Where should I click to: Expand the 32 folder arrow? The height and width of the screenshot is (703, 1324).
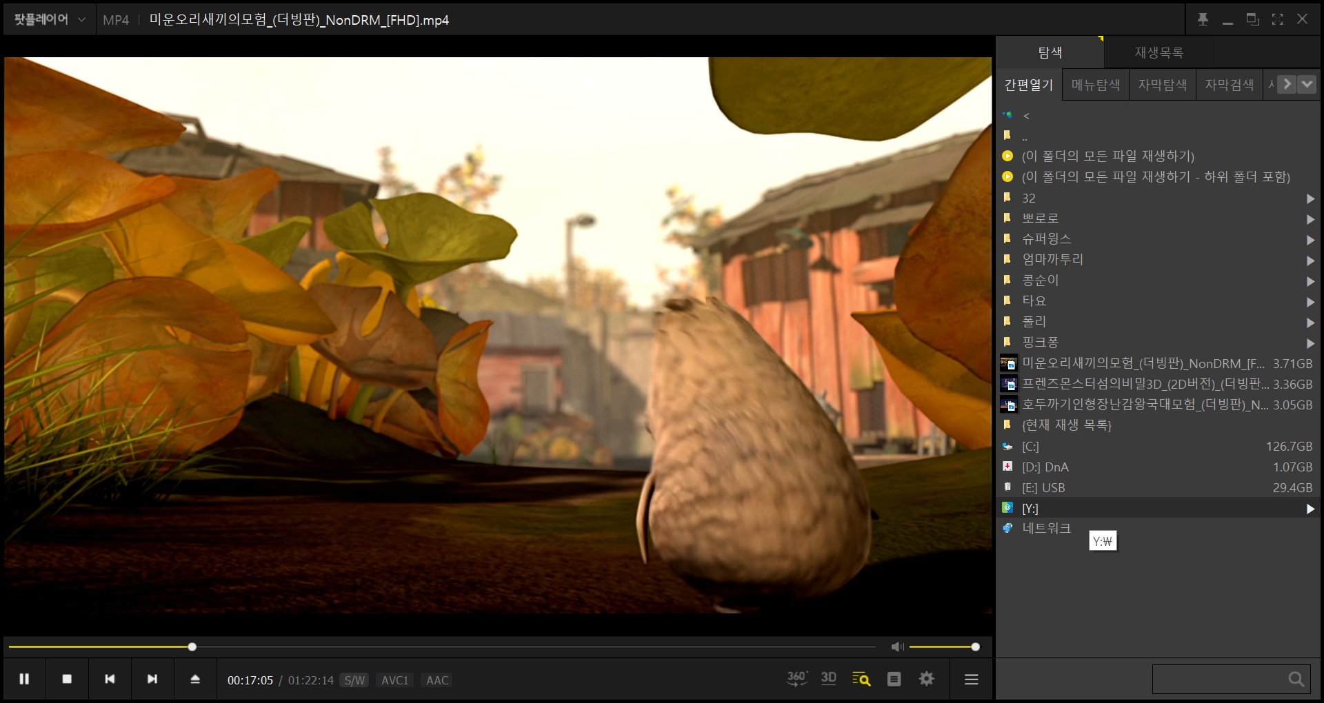(1310, 198)
